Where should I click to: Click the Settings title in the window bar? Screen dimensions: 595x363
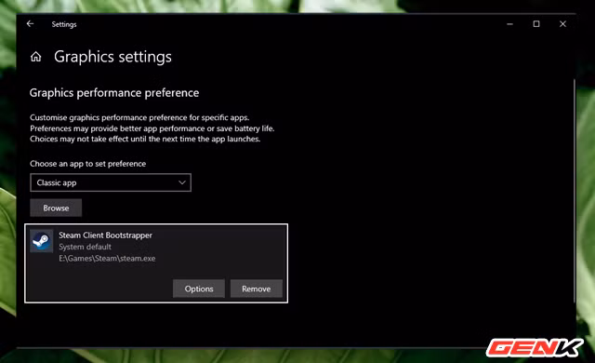tap(64, 24)
